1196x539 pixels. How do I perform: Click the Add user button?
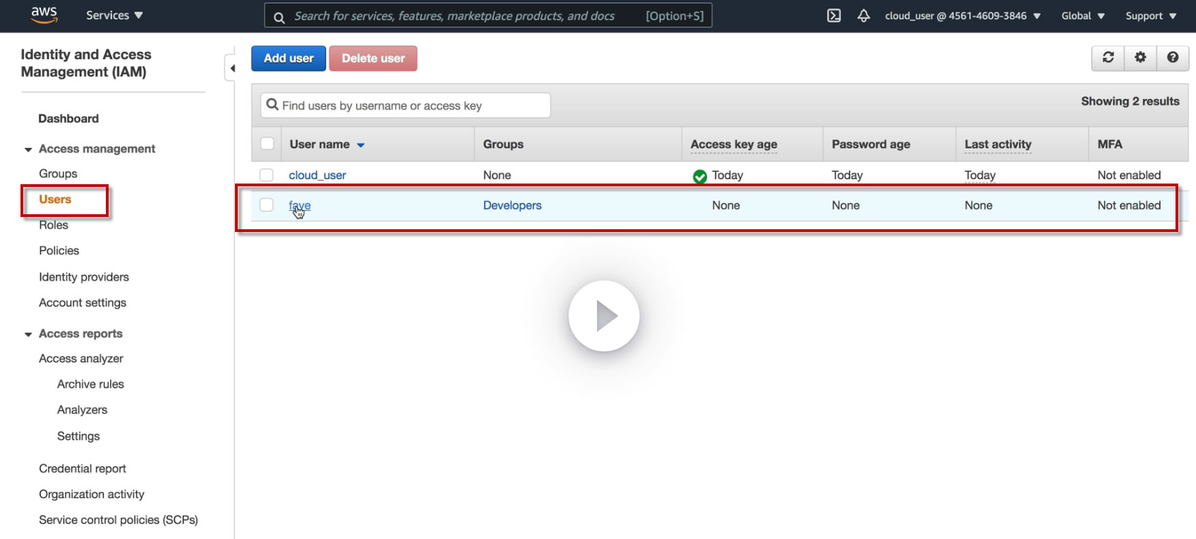(288, 59)
